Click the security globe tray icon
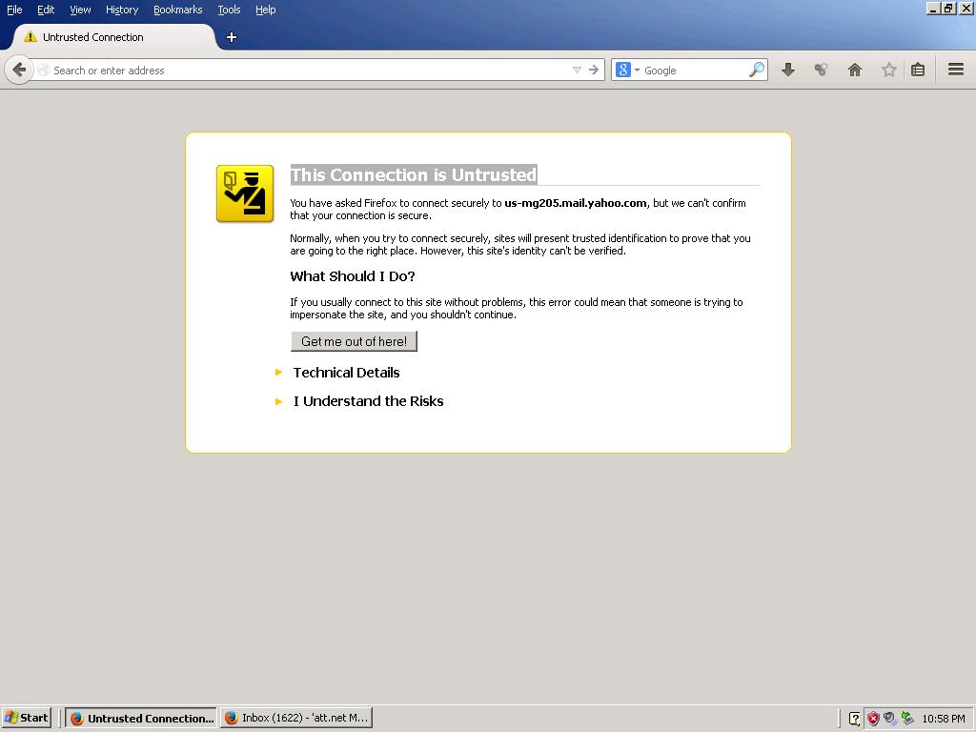 (890, 719)
